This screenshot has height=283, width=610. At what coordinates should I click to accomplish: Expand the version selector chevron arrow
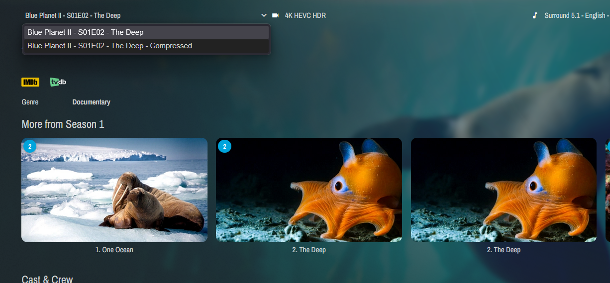click(x=264, y=15)
